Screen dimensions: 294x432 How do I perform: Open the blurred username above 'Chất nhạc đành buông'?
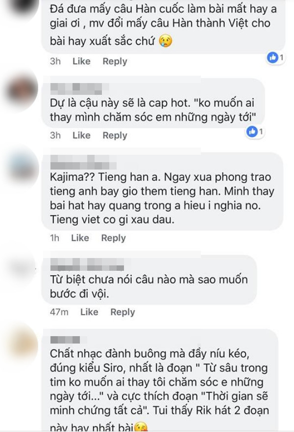tap(65, 340)
